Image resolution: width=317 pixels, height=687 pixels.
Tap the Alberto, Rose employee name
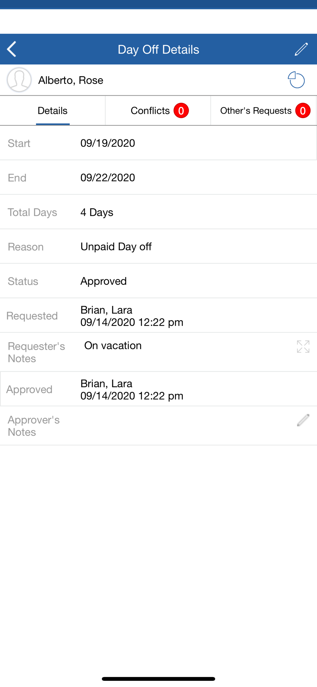[x=71, y=80]
